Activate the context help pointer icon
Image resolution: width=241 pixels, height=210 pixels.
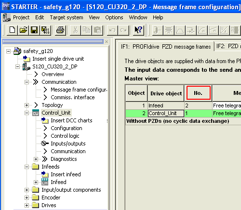pos(138,30)
